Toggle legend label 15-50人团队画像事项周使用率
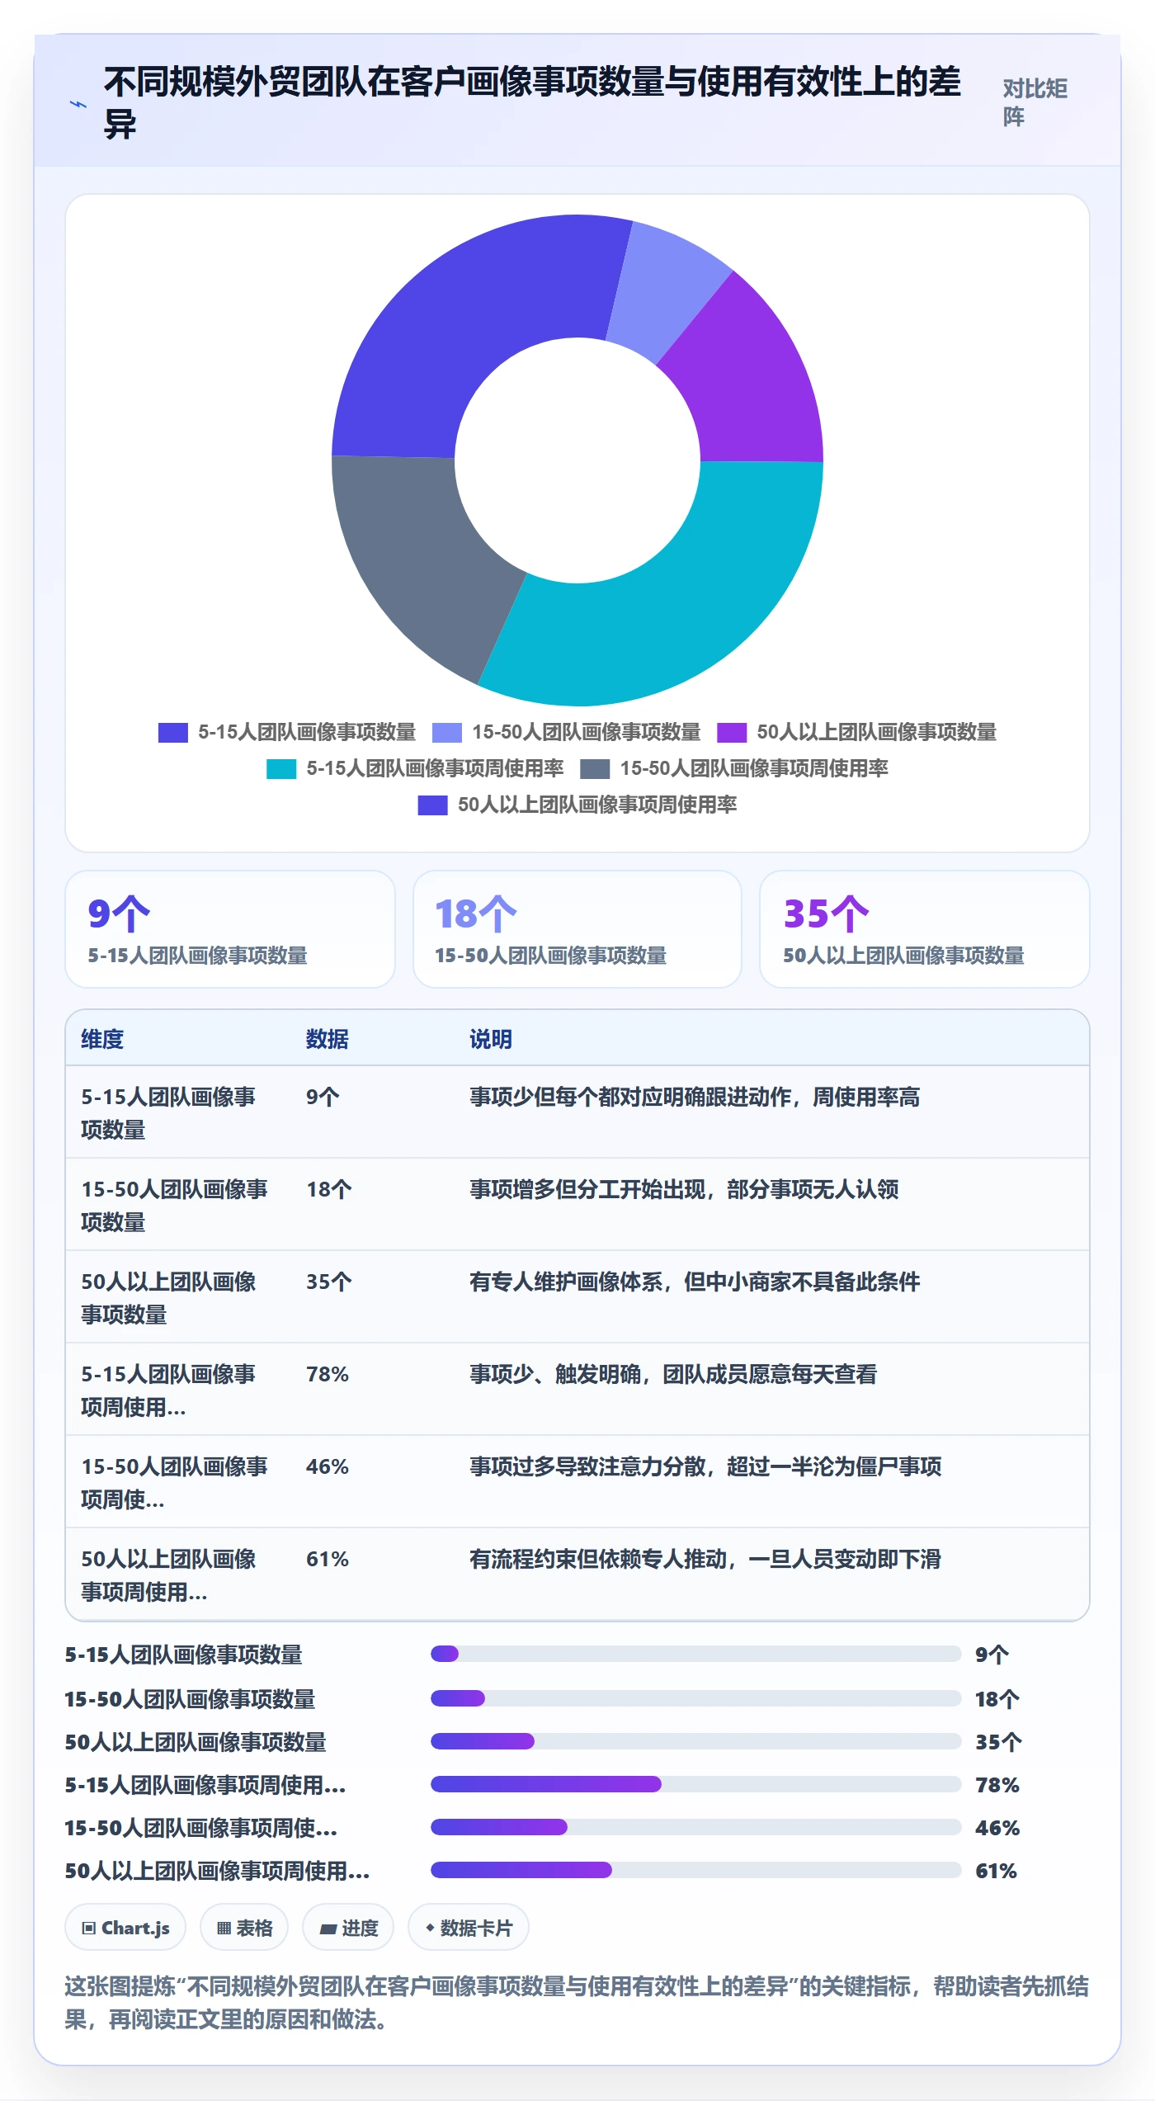Screen dimensions: 1155x2101 pos(754,768)
